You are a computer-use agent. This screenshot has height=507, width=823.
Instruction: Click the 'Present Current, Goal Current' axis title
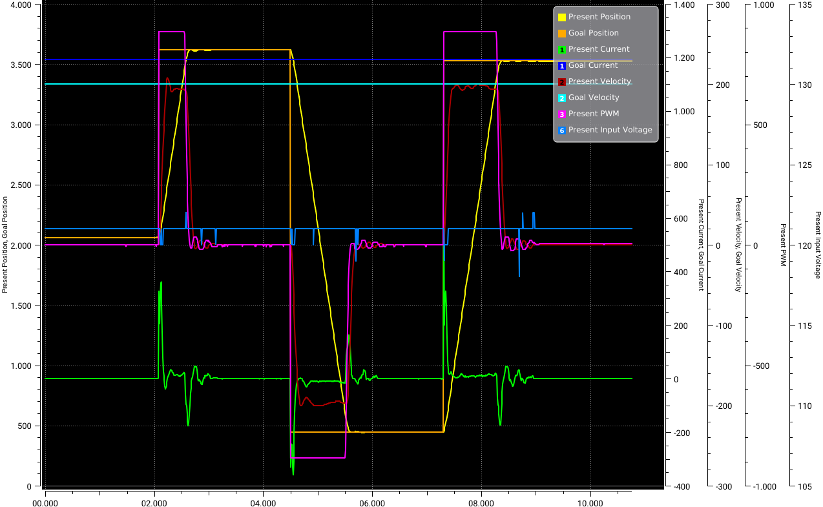tap(700, 245)
